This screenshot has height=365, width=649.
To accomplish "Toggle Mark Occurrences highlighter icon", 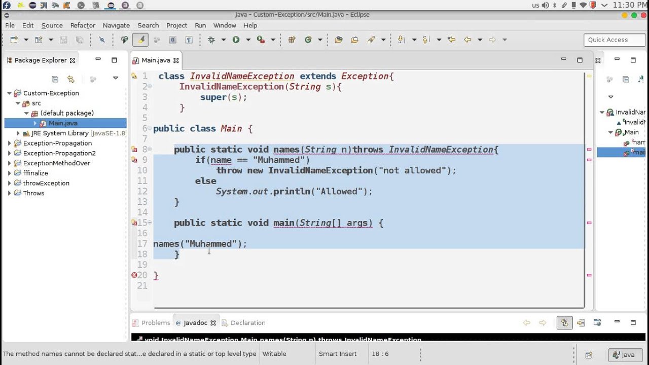I will pos(140,40).
